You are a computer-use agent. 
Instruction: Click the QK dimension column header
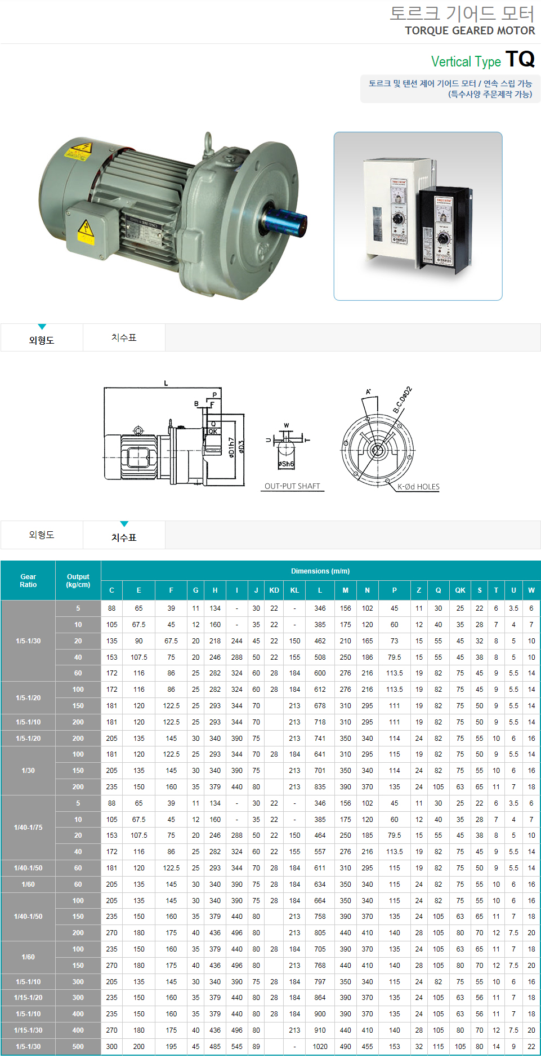(460, 590)
